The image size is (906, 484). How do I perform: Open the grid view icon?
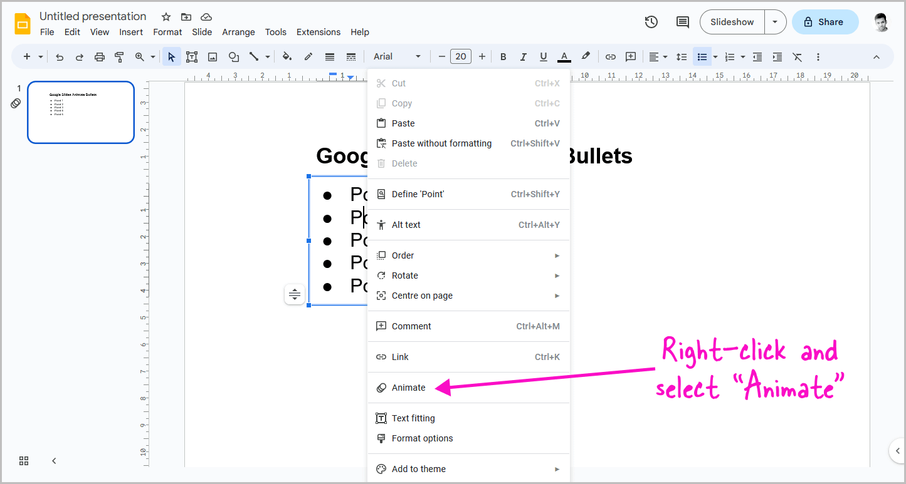click(x=24, y=461)
